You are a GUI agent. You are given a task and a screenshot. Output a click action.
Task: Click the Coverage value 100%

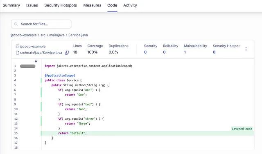[93, 52]
